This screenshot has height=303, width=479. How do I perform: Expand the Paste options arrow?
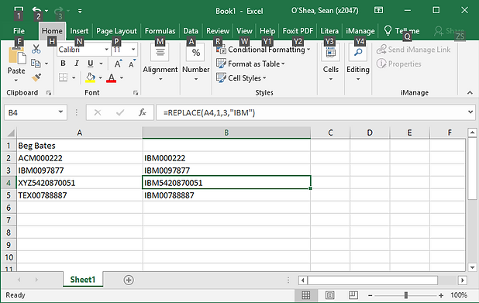16,80
